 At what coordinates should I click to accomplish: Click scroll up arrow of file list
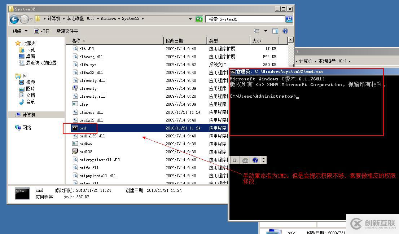click(x=290, y=40)
